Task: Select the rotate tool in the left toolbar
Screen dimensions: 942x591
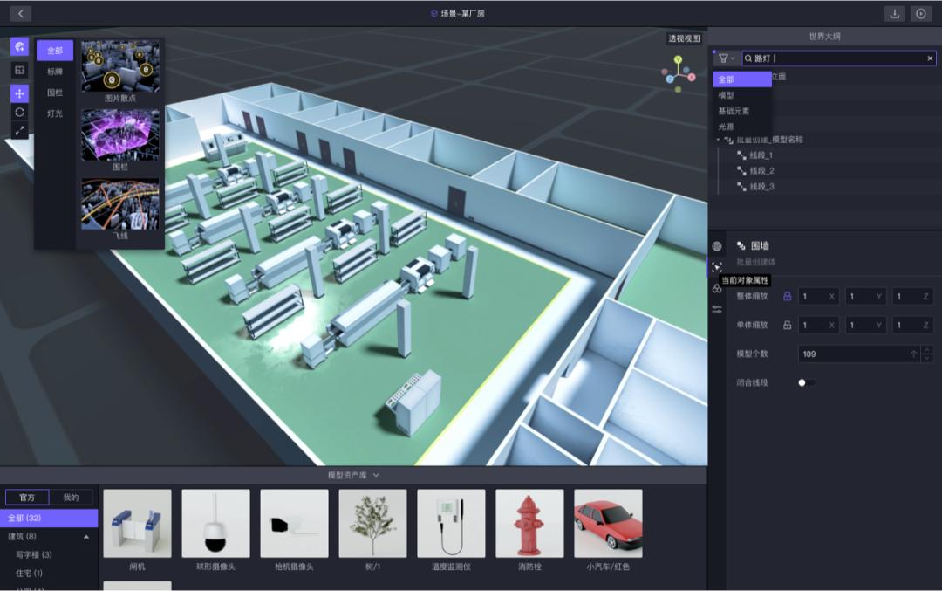Action: (19, 113)
